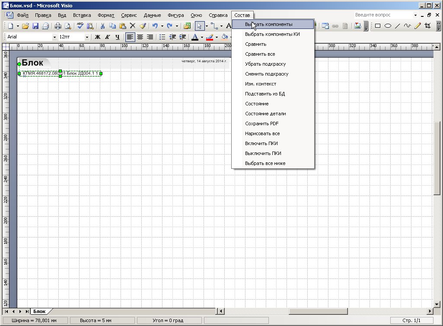Choose 'Нарисовать все' from the menu

(273, 133)
